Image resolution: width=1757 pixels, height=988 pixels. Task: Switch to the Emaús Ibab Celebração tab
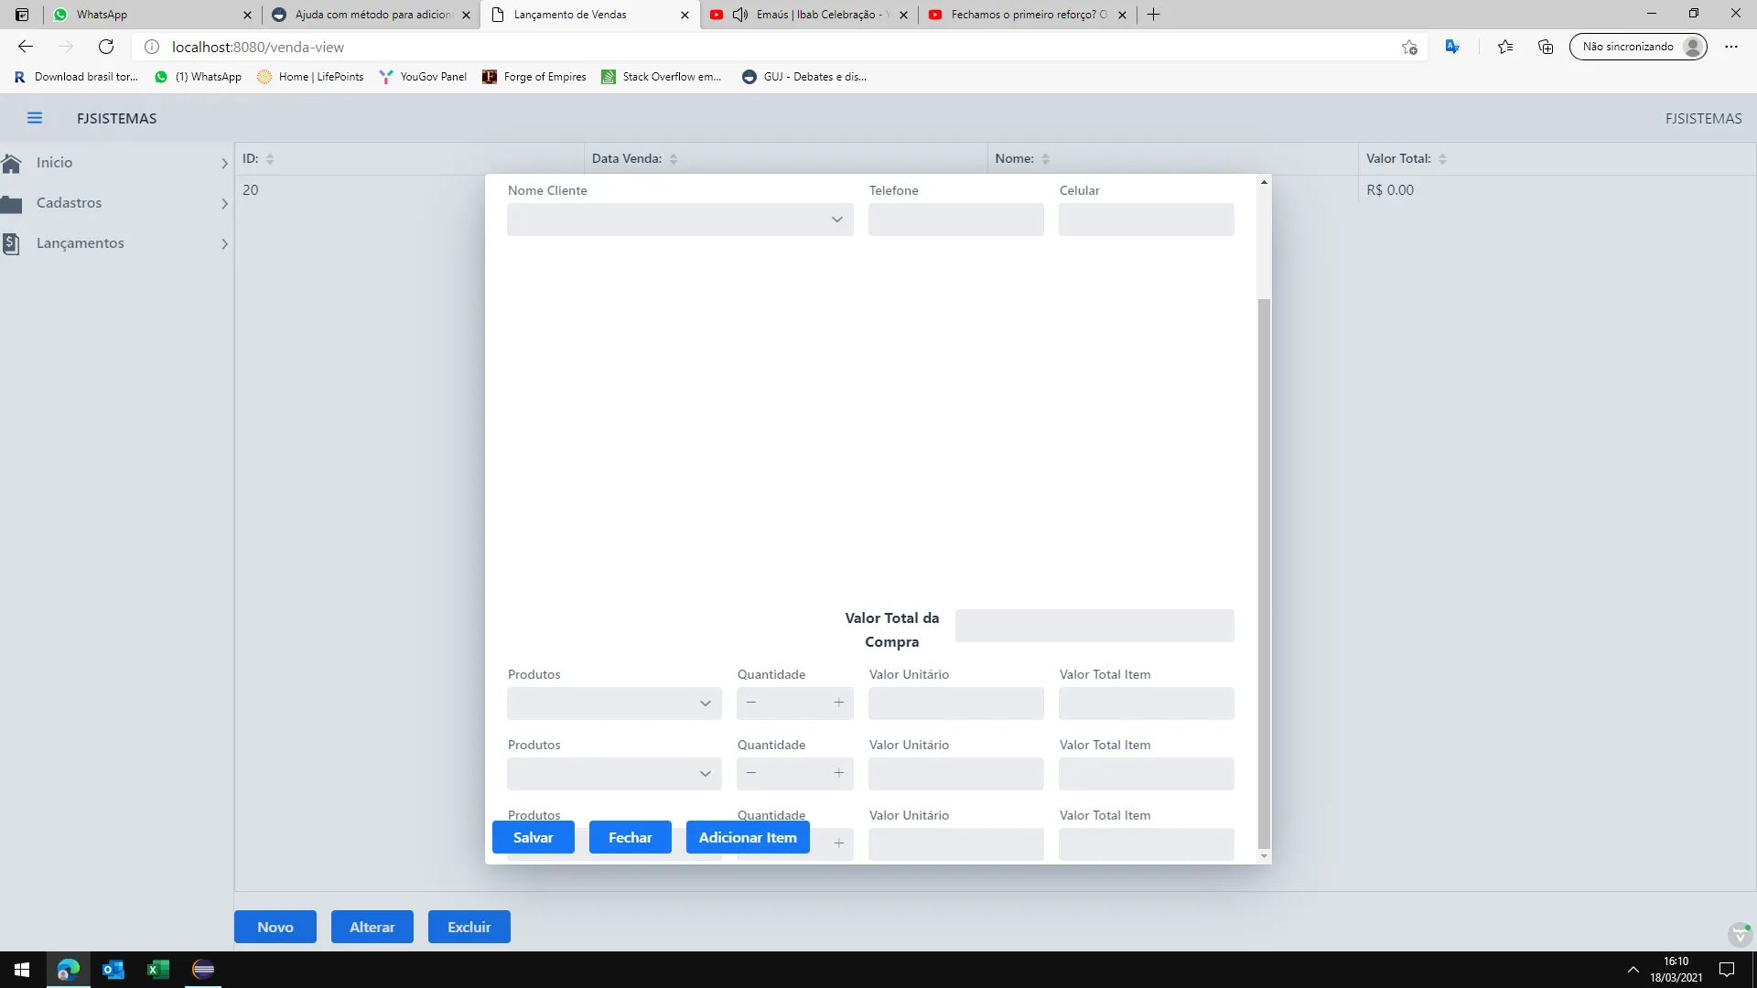coord(810,15)
